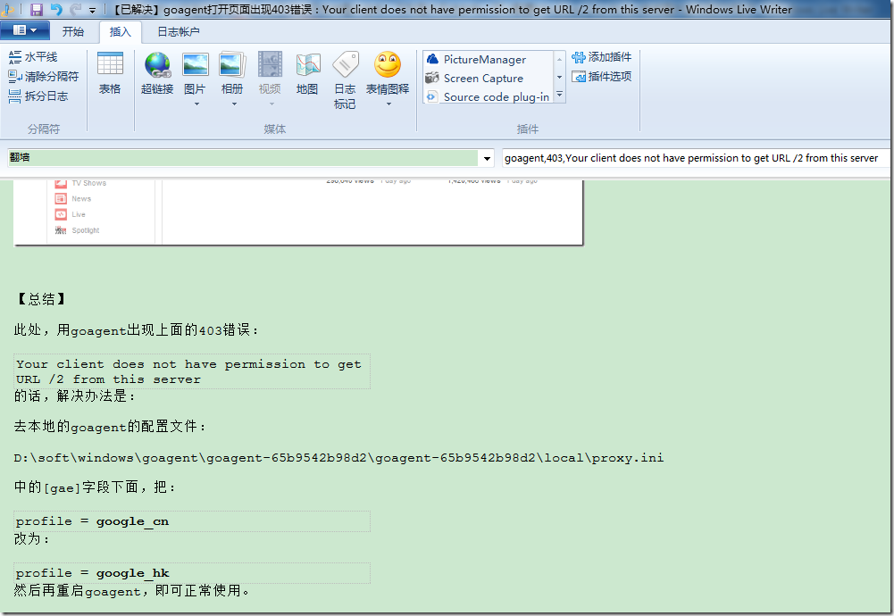Switch to the 开始 ribbon tab
Screen dimensions: 894x616
pos(73,31)
